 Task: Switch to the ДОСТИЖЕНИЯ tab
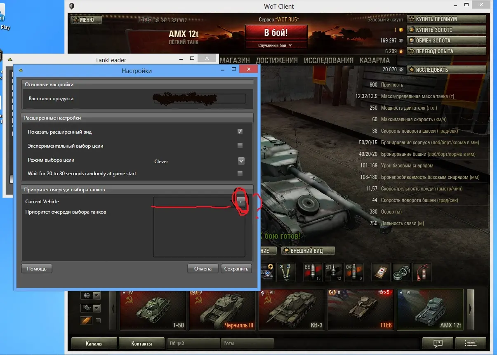[277, 60]
